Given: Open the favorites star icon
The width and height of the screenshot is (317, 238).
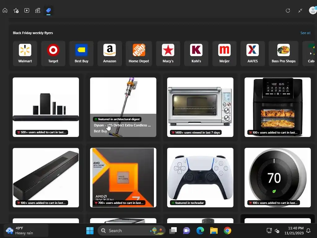Looking at the screenshot, I should (x=16, y=10).
